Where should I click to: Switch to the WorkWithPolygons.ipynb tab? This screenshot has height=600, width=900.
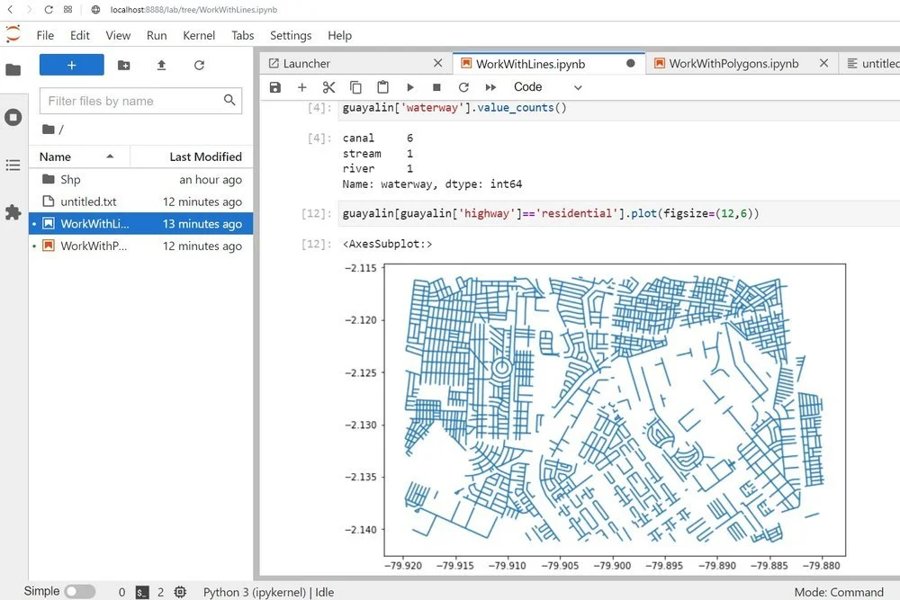733,64
